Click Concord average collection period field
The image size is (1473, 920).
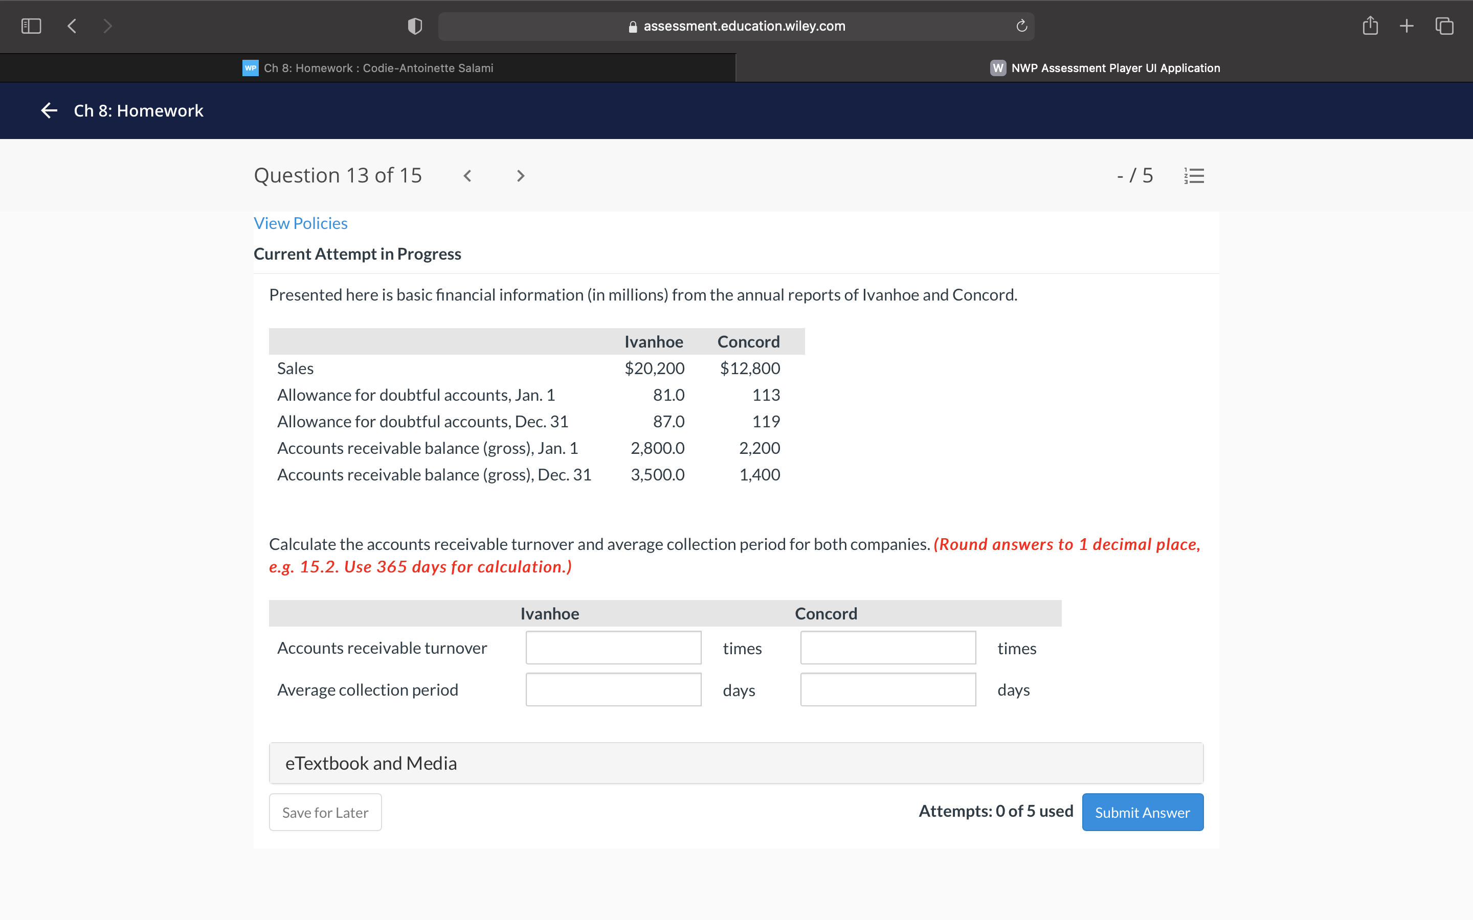pos(887,689)
